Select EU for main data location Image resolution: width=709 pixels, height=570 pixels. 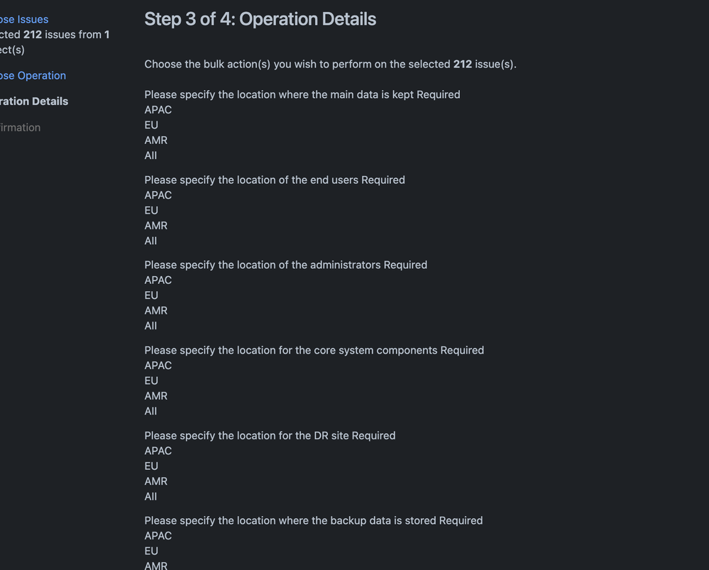click(150, 125)
